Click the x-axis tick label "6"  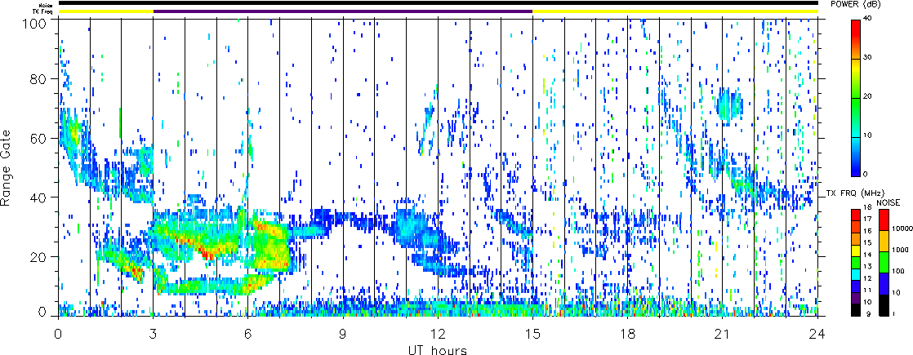click(248, 333)
